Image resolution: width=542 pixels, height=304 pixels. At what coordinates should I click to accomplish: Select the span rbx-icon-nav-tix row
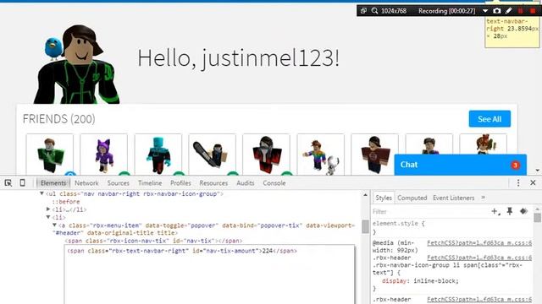click(x=153, y=241)
